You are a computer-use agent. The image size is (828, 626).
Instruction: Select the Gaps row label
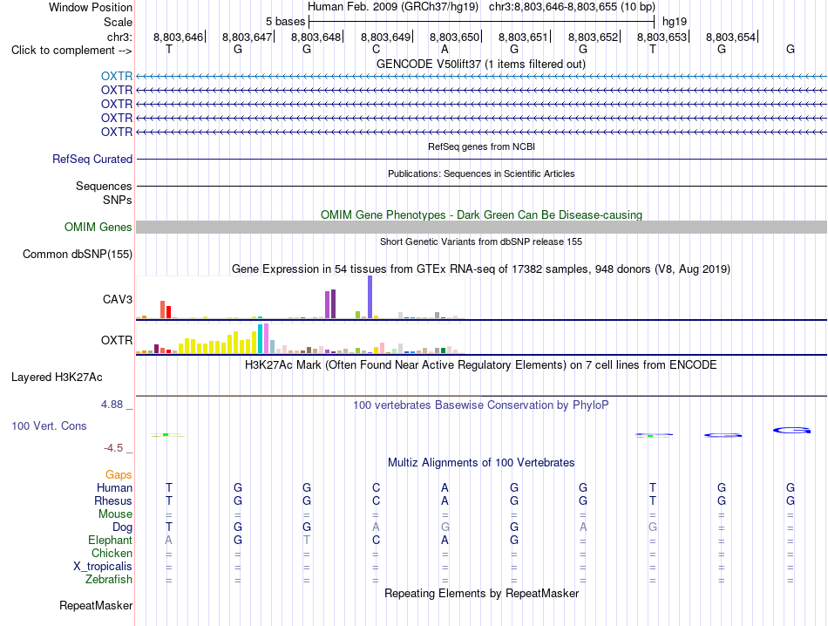click(119, 474)
